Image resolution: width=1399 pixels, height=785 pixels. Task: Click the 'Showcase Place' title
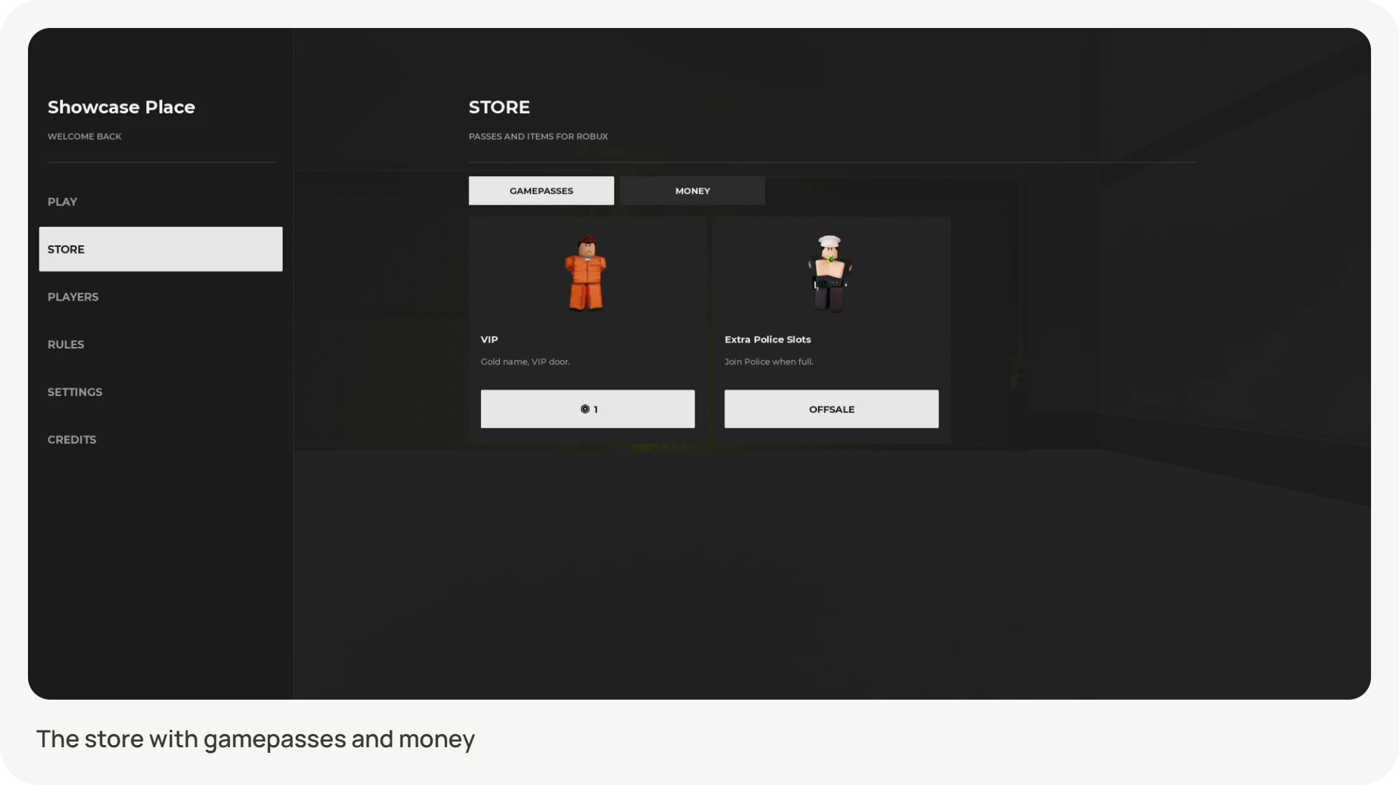point(121,107)
